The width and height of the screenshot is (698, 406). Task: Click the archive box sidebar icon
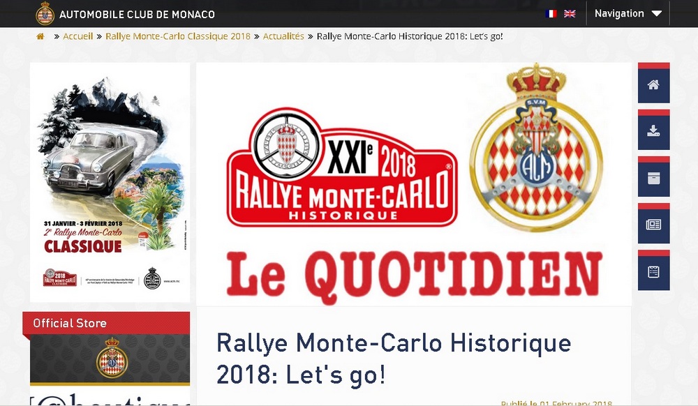(x=653, y=177)
